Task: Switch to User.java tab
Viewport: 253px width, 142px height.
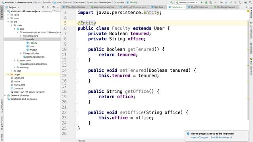Action: point(158,7)
